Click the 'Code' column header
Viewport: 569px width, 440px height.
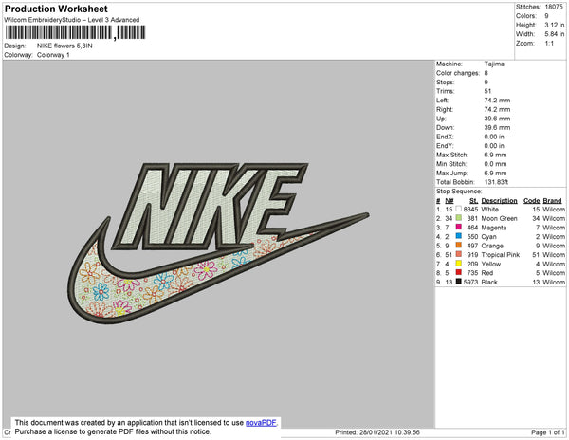532,201
